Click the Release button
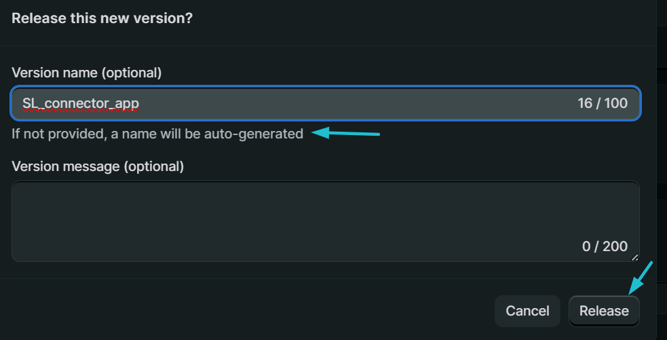667x340 pixels. pyautogui.click(x=604, y=311)
